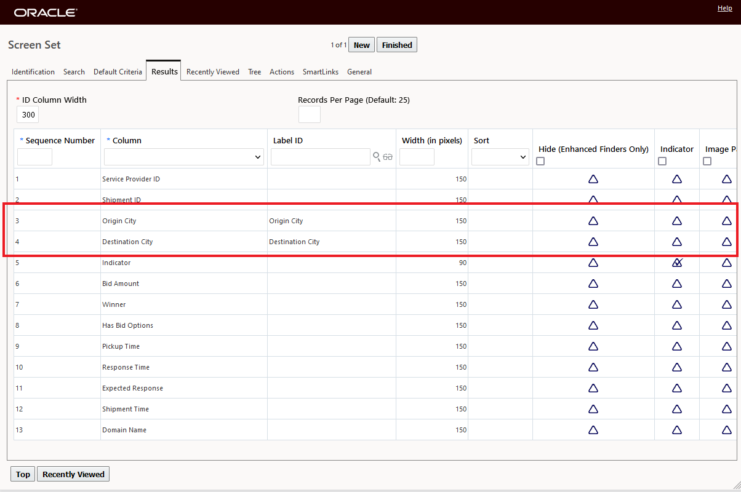Click Indicator triangle icon in Service Provider ID row
Screen dimensions: 741x492
(x=677, y=179)
